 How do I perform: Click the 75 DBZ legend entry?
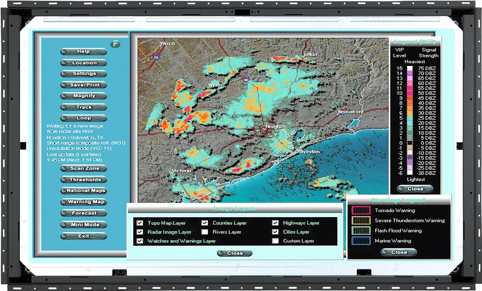coord(427,69)
